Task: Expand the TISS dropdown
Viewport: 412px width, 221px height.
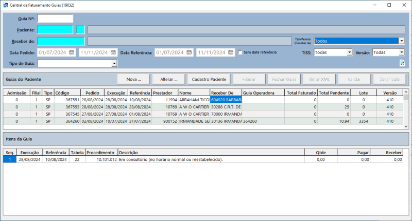Action: click(349, 52)
